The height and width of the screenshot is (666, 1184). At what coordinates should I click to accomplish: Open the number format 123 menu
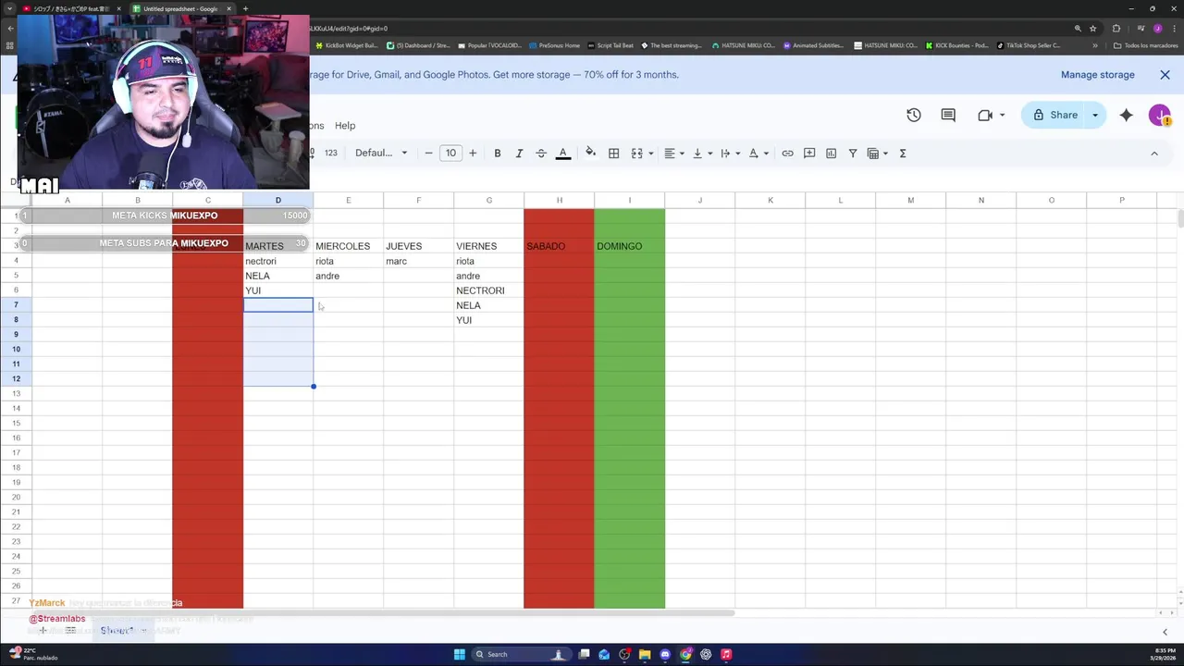[x=330, y=153]
